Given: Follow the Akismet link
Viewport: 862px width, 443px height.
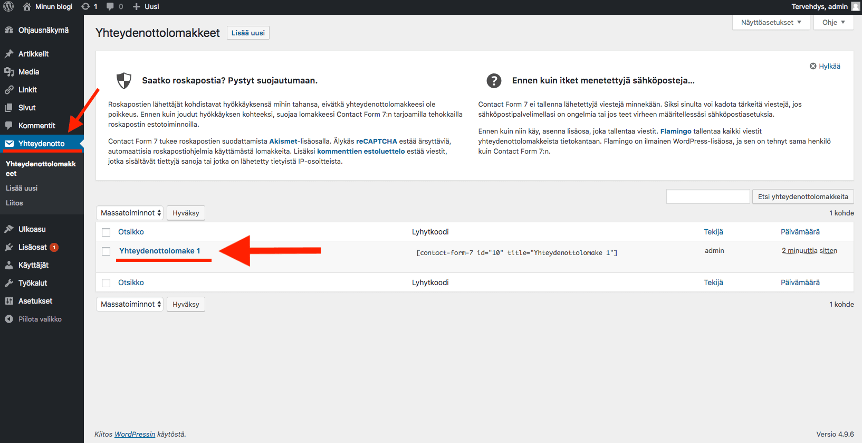Looking at the screenshot, I should pyautogui.click(x=283, y=141).
